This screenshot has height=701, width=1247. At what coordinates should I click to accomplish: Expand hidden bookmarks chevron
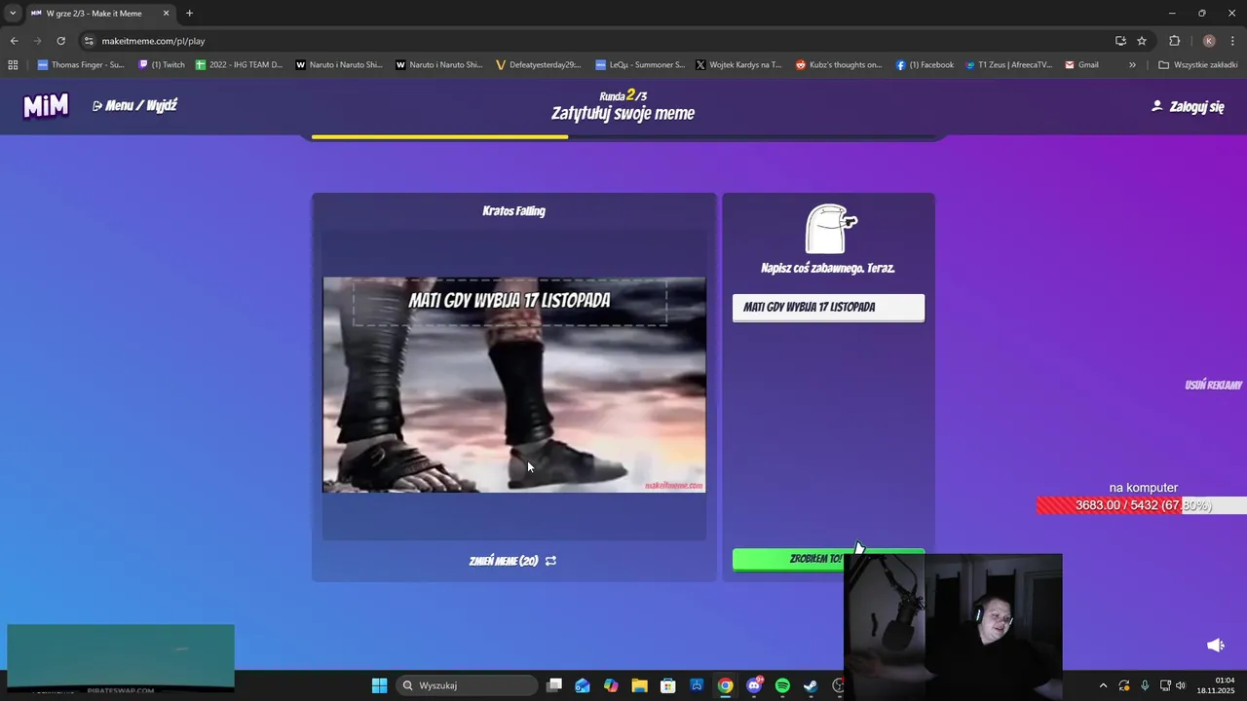[x=1132, y=65]
